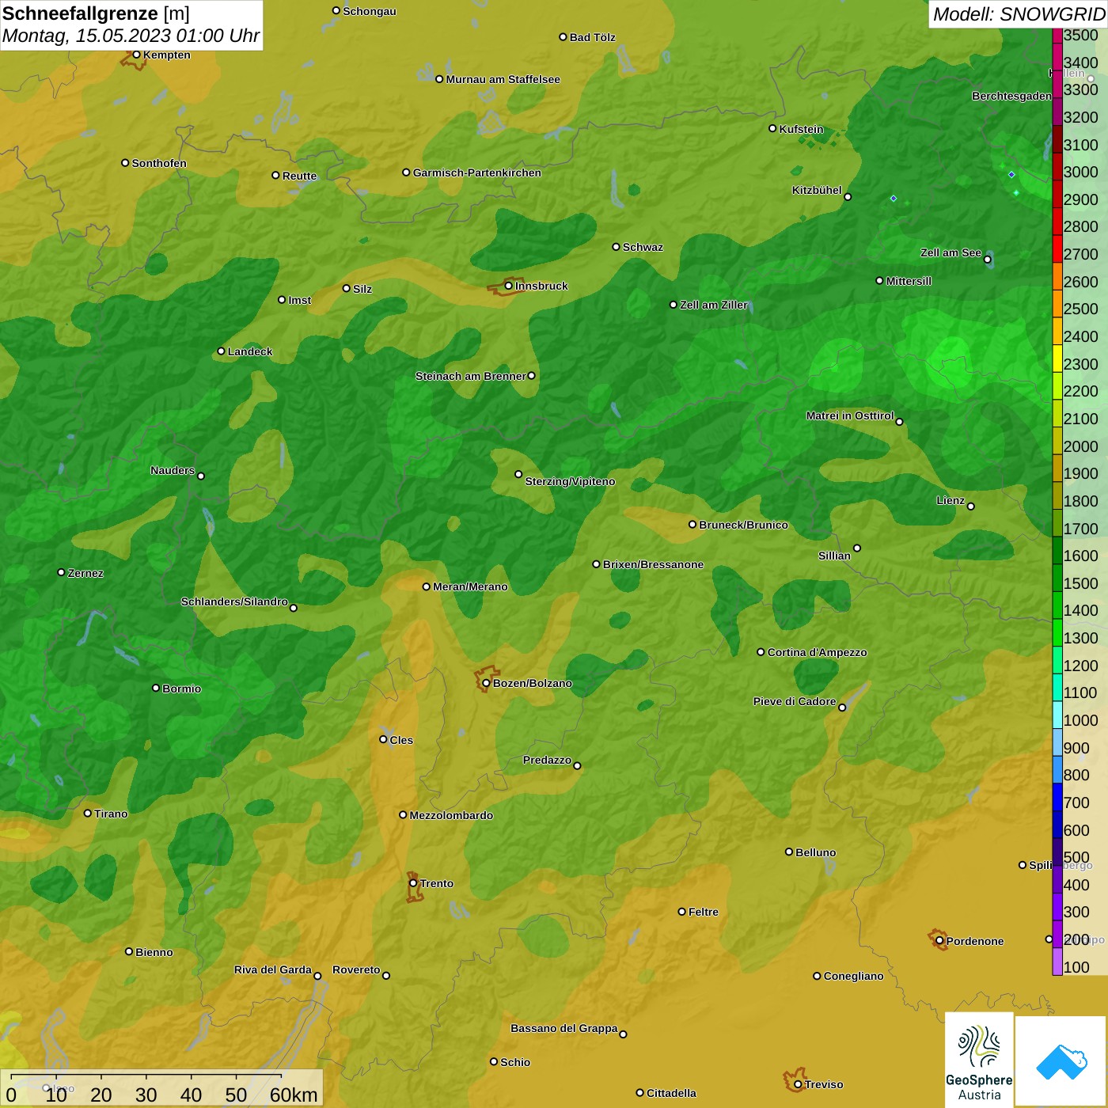This screenshot has width=1108, height=1108.
Task: Click the Schwaz town label
Action: point(643,247)
